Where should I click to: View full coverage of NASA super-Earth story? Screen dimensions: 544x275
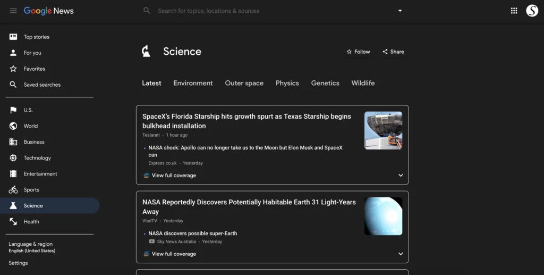coord(174,254)
